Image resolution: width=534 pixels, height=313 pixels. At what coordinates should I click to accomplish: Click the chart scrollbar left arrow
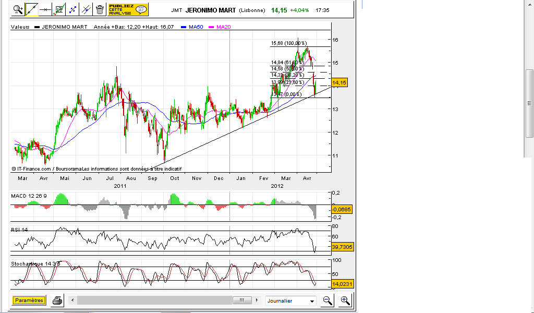point(72,300)
